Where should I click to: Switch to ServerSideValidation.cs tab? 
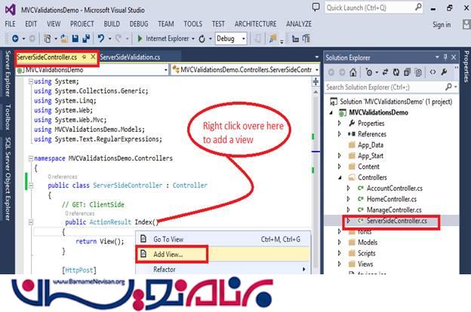tap(131, 57)
